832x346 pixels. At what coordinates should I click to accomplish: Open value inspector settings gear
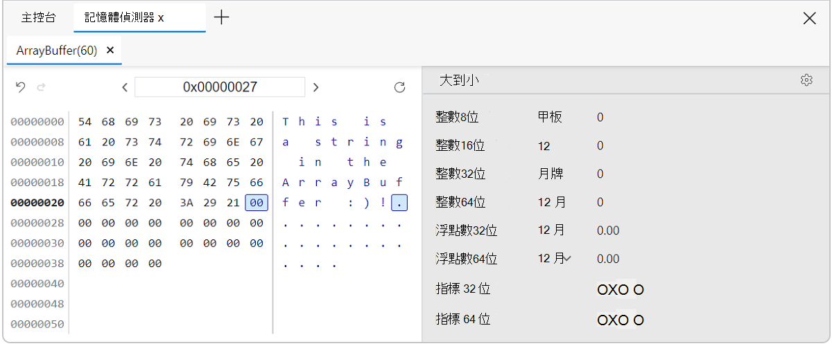click(806, 80)
